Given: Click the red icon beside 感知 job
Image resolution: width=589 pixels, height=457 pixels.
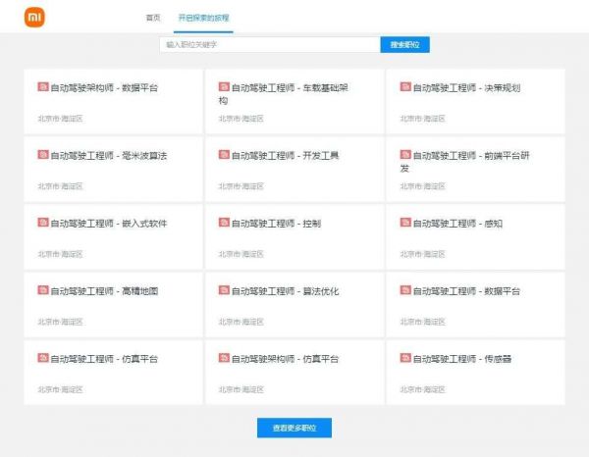Looking at the screenshot, I should pyautogui.click(x=404, y=223).
